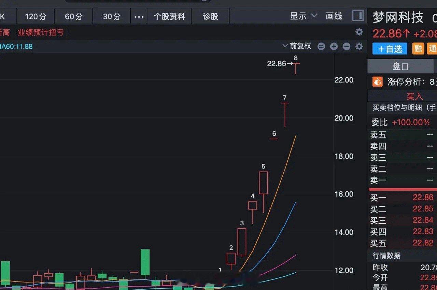This screenshot has width=437, height=290.
Task: Open the 前复权 adjustment dropdown
Action: 297,46
